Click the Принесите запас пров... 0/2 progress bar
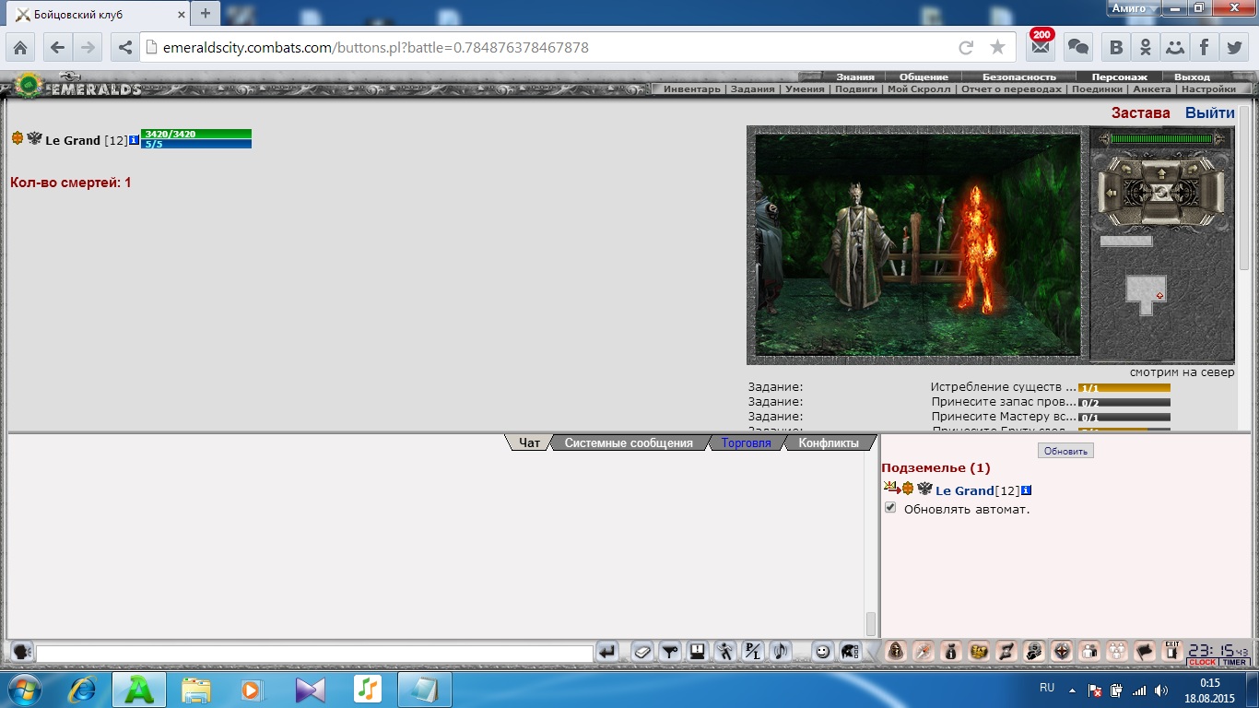This screenshot has height=708, width=1259. [1124, 403]
